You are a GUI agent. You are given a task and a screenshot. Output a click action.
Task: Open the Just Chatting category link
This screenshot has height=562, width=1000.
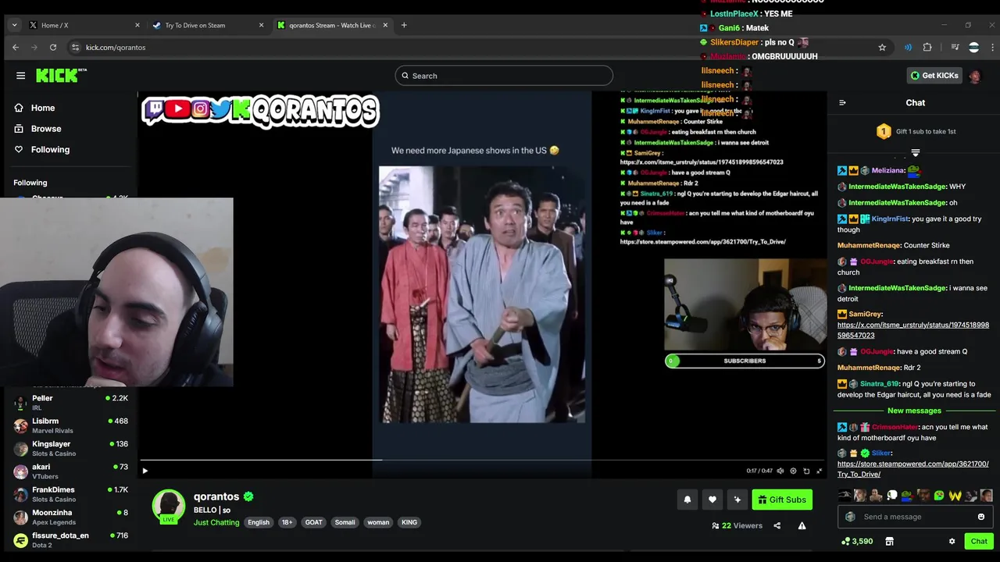click(x=216, y=522)
